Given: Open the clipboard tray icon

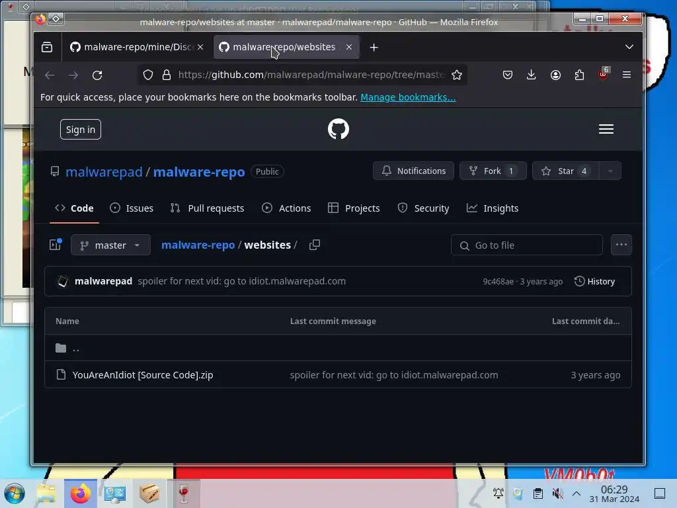Looking at the screenshot, I should point(538,493).
